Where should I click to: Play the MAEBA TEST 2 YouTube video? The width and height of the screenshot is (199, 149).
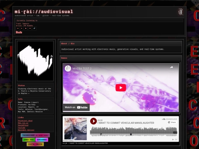tap(121, 88)
